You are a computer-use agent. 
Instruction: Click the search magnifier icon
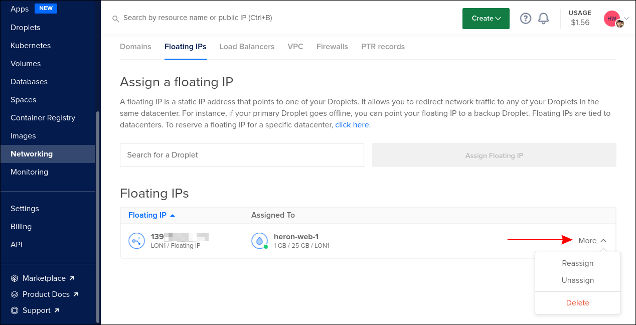point(115,18)
